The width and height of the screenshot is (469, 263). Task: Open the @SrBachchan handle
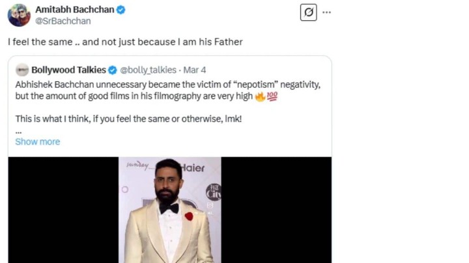(63, 21)
